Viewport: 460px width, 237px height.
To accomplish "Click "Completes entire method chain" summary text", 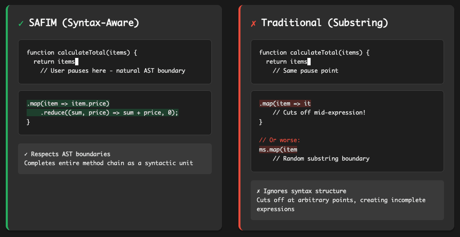I will (x=108, y=163).
